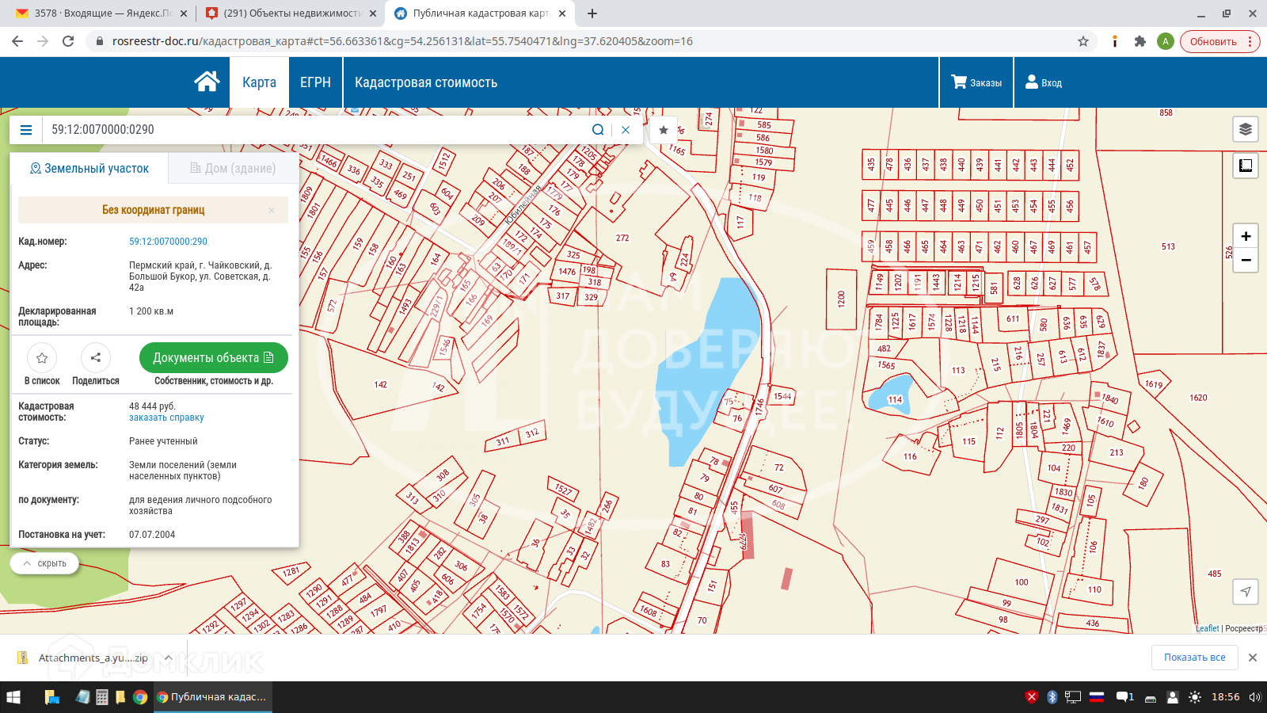
Task: Click the magnifier search icon
Action: 598,130
